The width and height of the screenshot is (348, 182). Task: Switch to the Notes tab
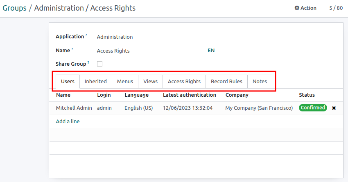[260, 81]
